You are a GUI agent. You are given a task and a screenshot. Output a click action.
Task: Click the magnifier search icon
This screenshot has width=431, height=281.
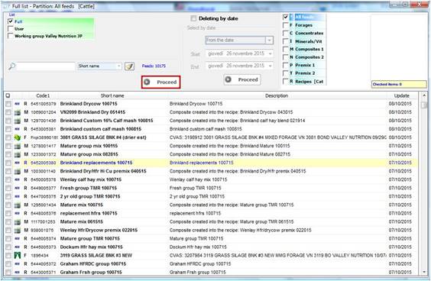tap(11, 66)
